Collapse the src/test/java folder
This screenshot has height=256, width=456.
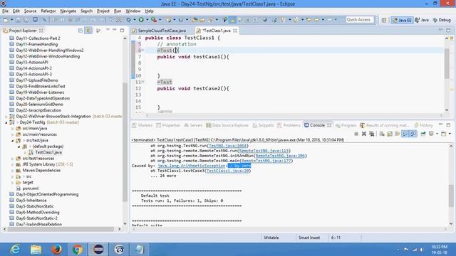coord(13,141)
